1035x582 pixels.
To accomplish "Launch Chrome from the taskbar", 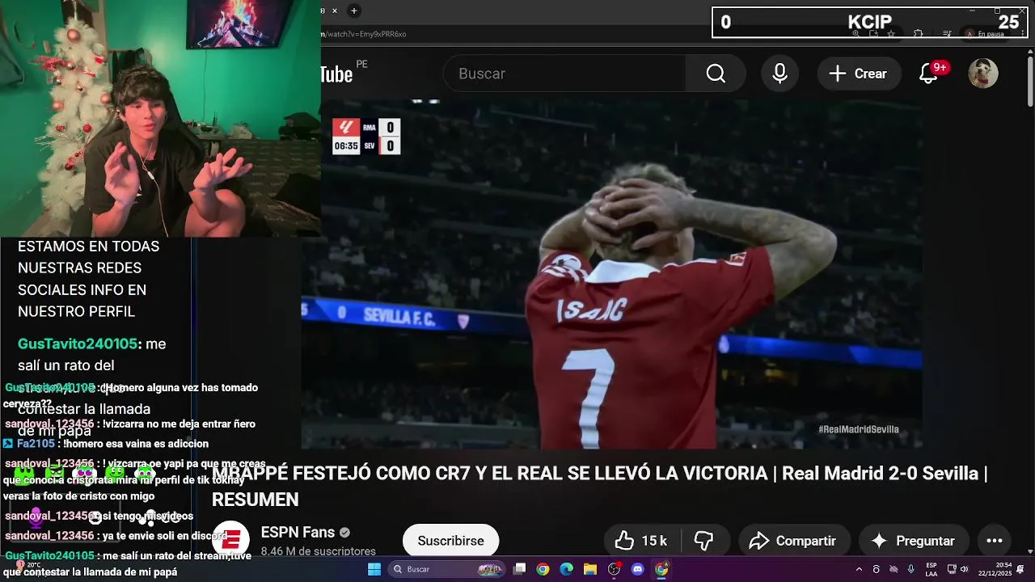I will (x=543, y=569).
